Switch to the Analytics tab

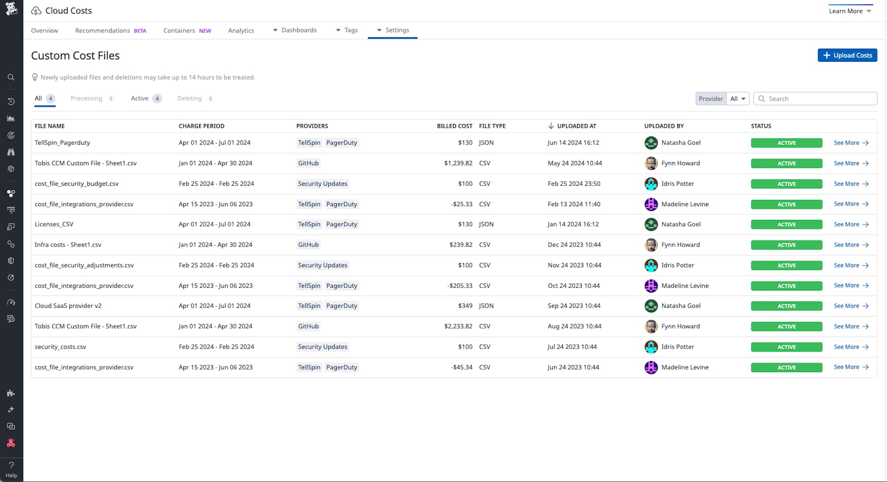241,30
